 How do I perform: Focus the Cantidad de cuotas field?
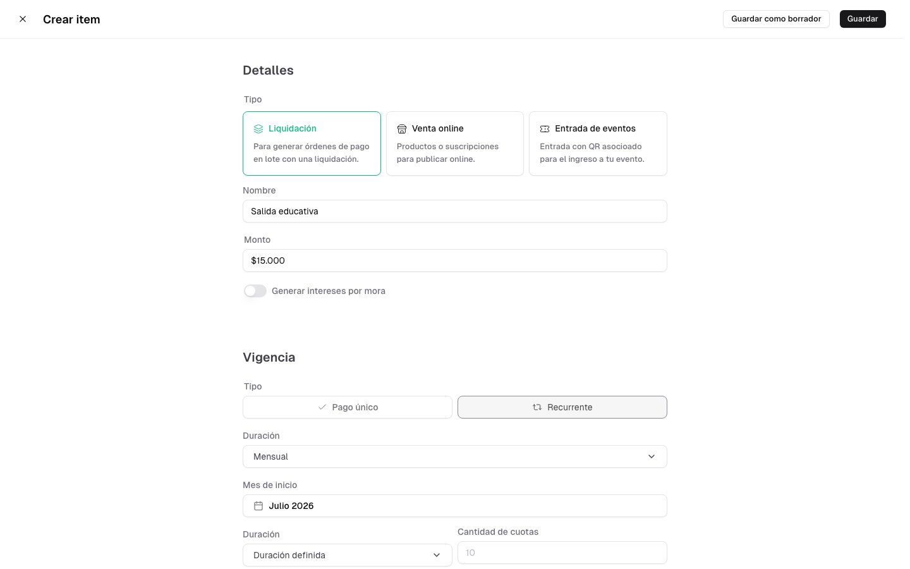(562, 553)
